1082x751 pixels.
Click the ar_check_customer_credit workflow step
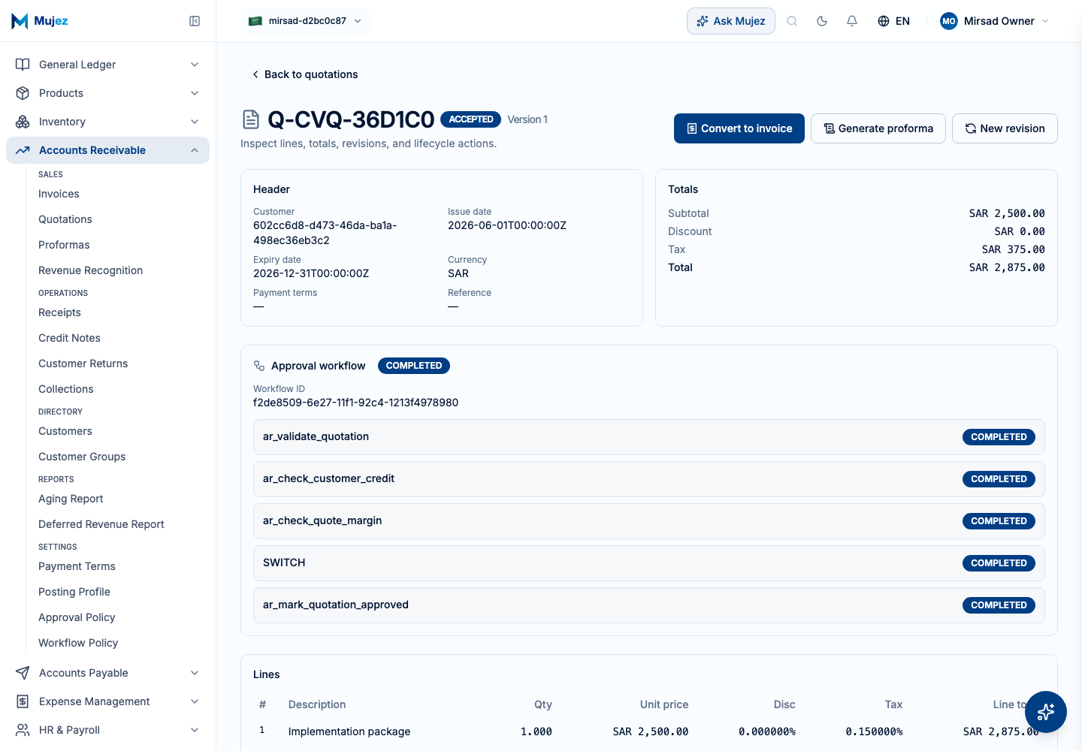coord(649,479)
